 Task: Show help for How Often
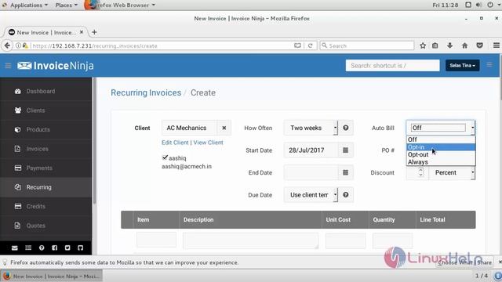(x=346, y=128)
